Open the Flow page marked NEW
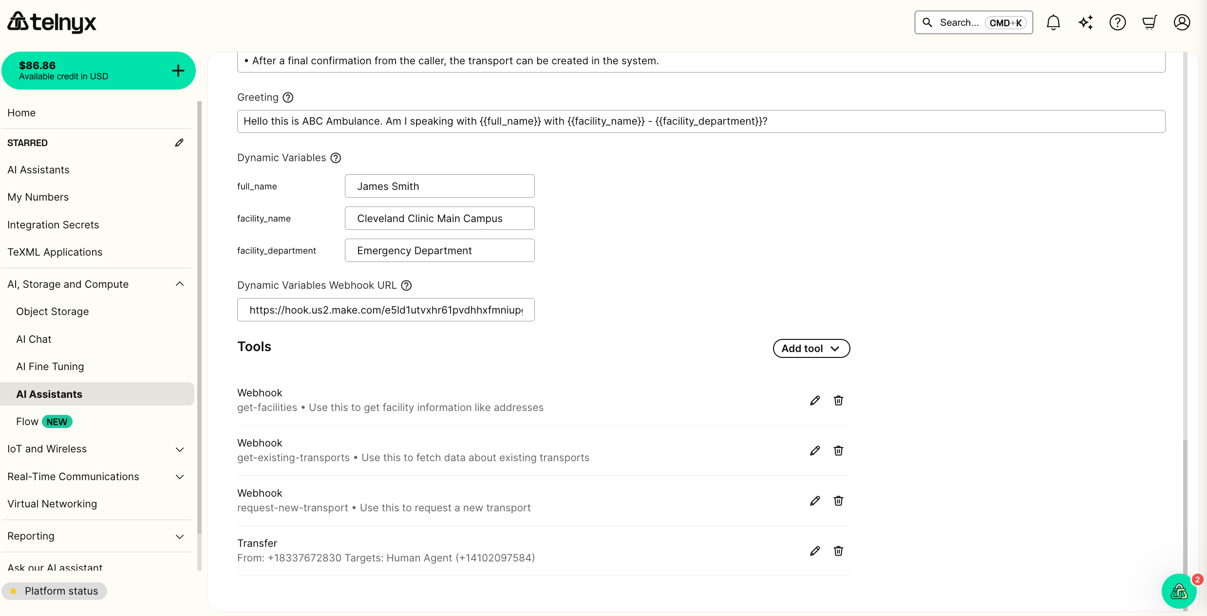This screenshot has width=1207, height=616. coord(27,421)
